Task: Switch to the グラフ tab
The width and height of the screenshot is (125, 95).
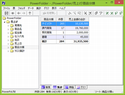Action: coord(81,87)
